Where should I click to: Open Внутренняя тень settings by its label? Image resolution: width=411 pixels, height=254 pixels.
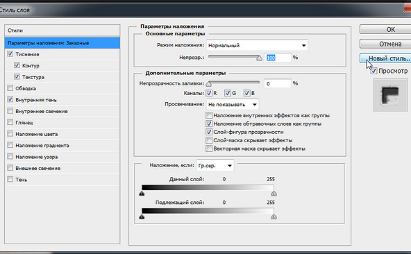[36, 100]
